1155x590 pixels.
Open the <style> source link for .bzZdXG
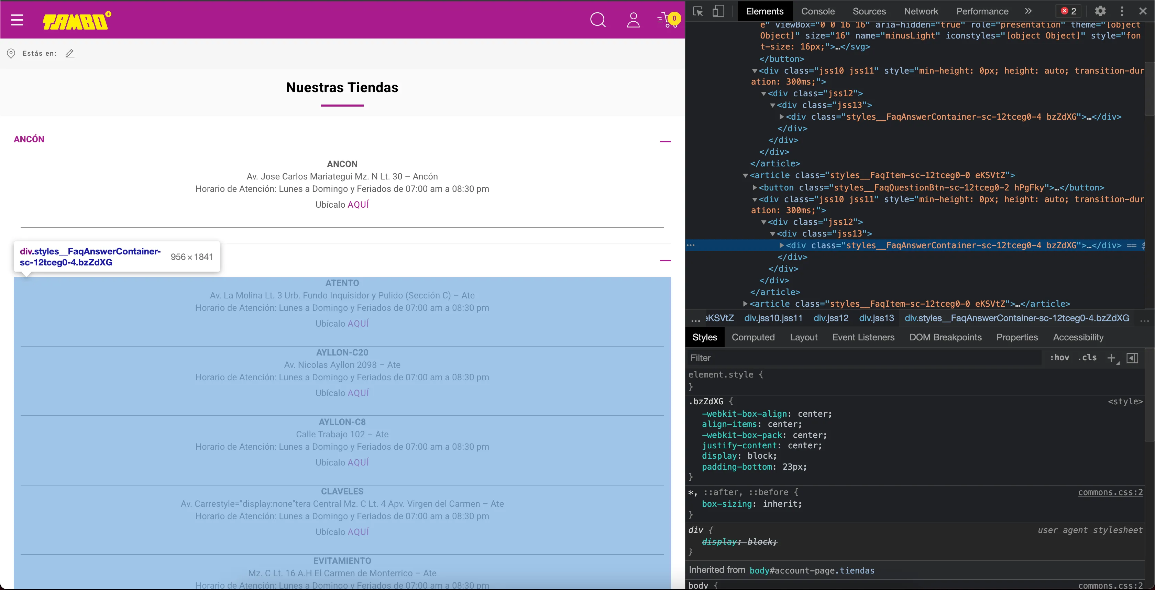coord(1125,401)
